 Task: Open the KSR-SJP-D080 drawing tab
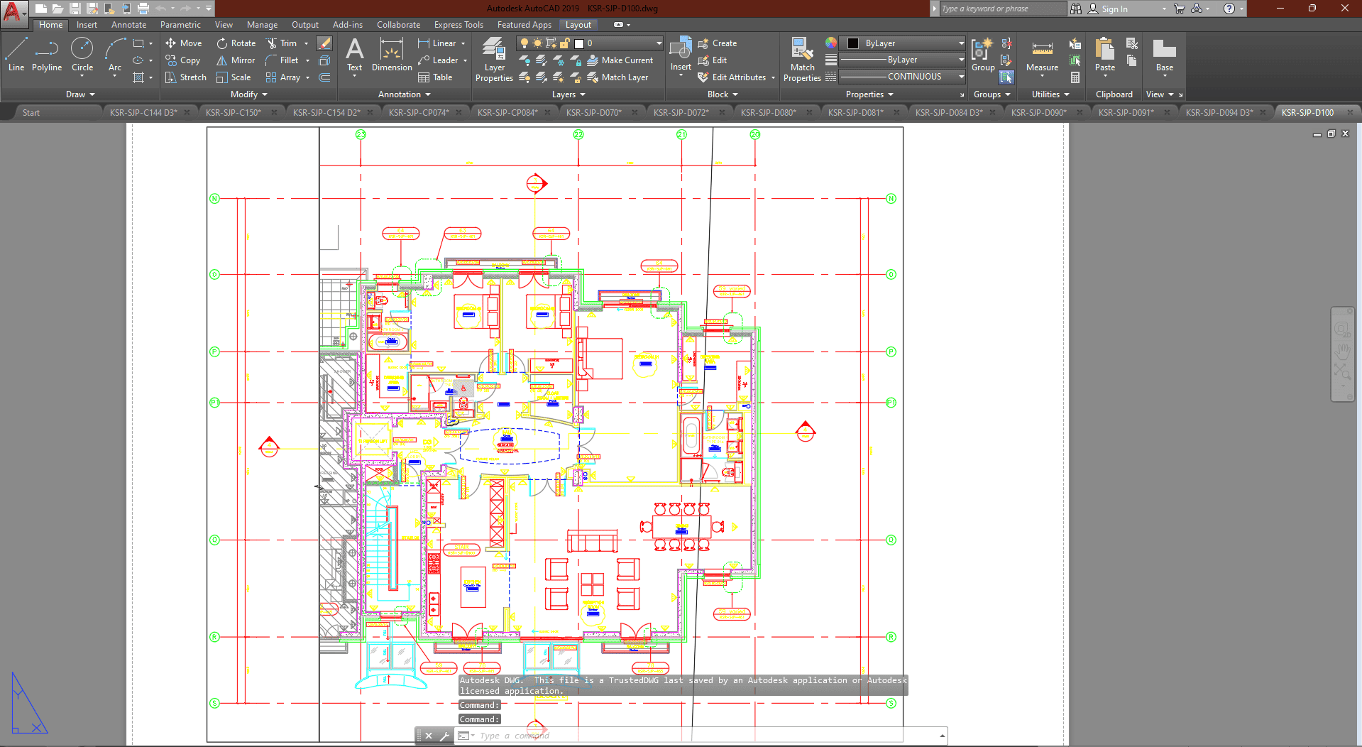[768, 112]
